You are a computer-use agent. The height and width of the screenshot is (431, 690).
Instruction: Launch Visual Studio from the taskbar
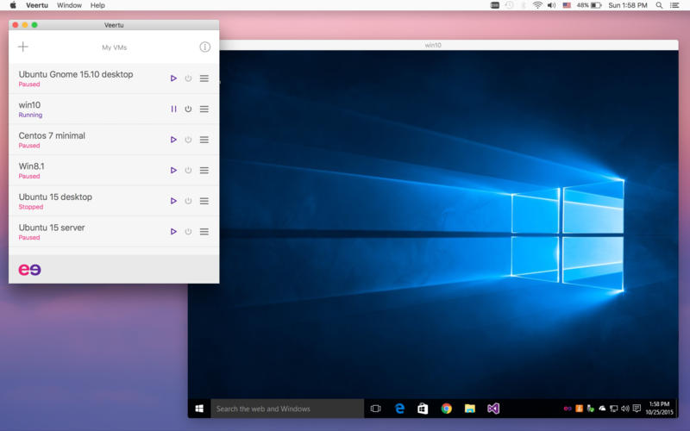pos(493,409)
